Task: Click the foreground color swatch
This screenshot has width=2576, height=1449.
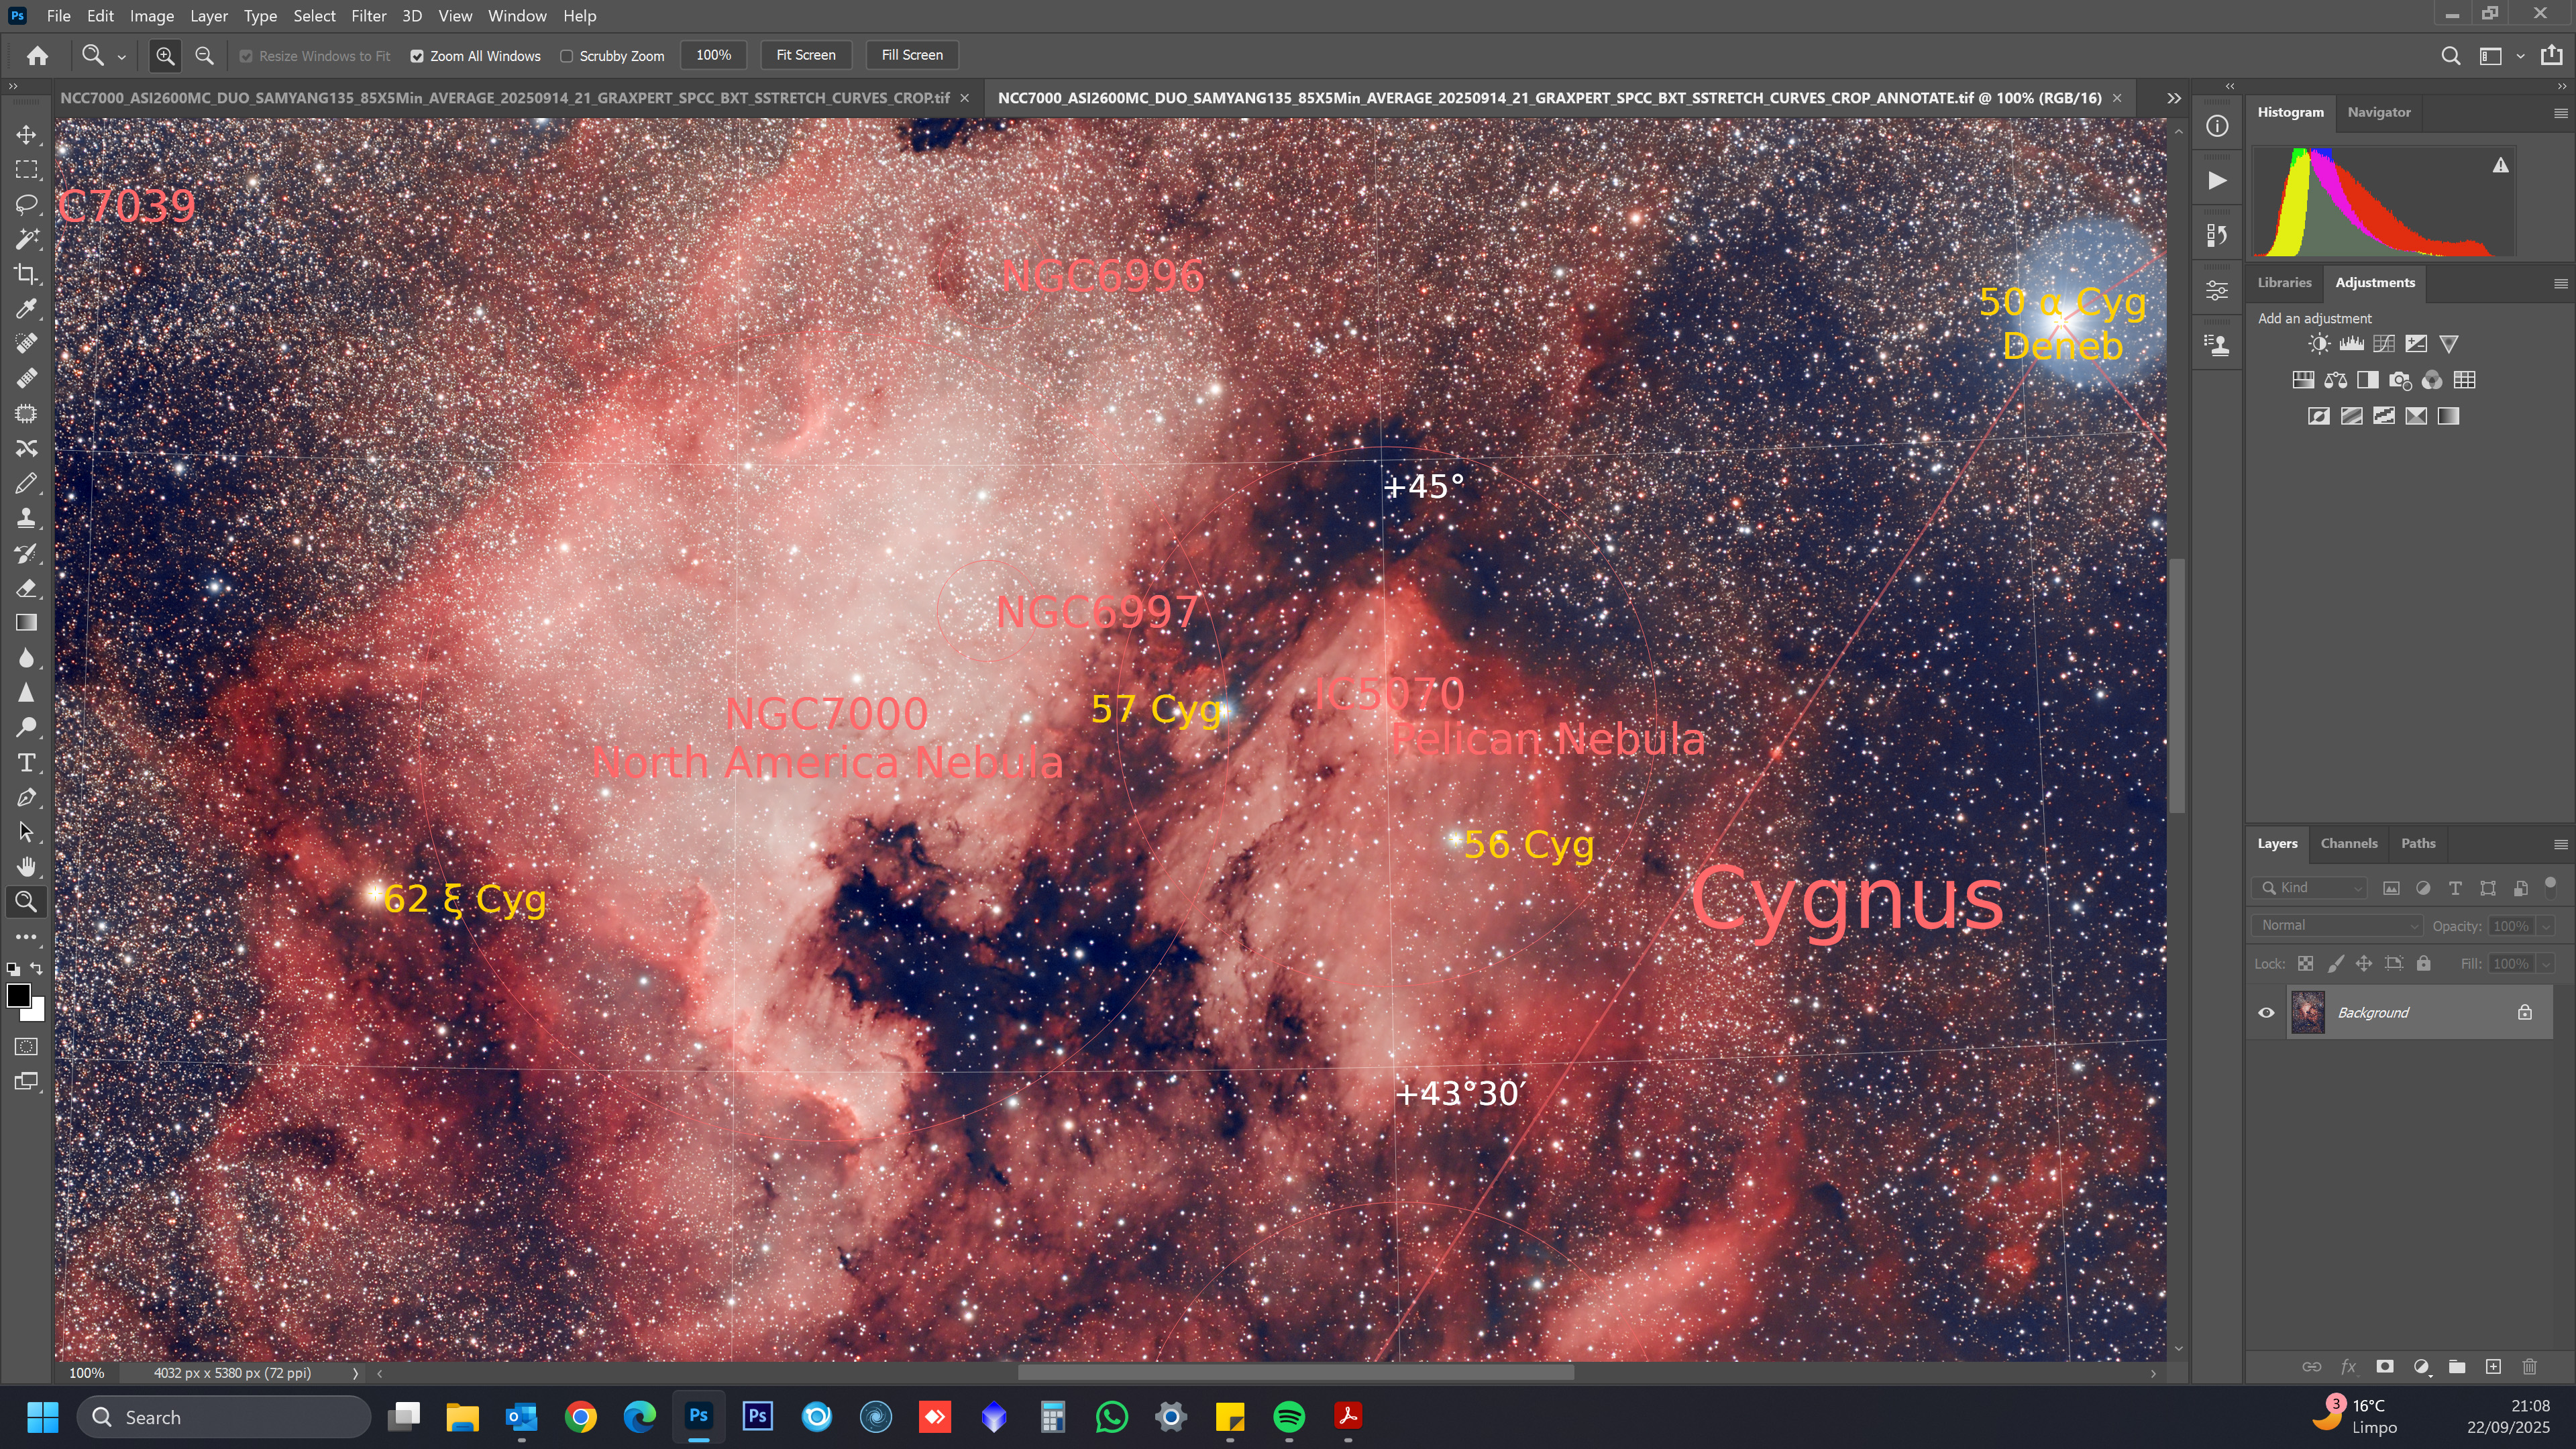Action: 18,995
